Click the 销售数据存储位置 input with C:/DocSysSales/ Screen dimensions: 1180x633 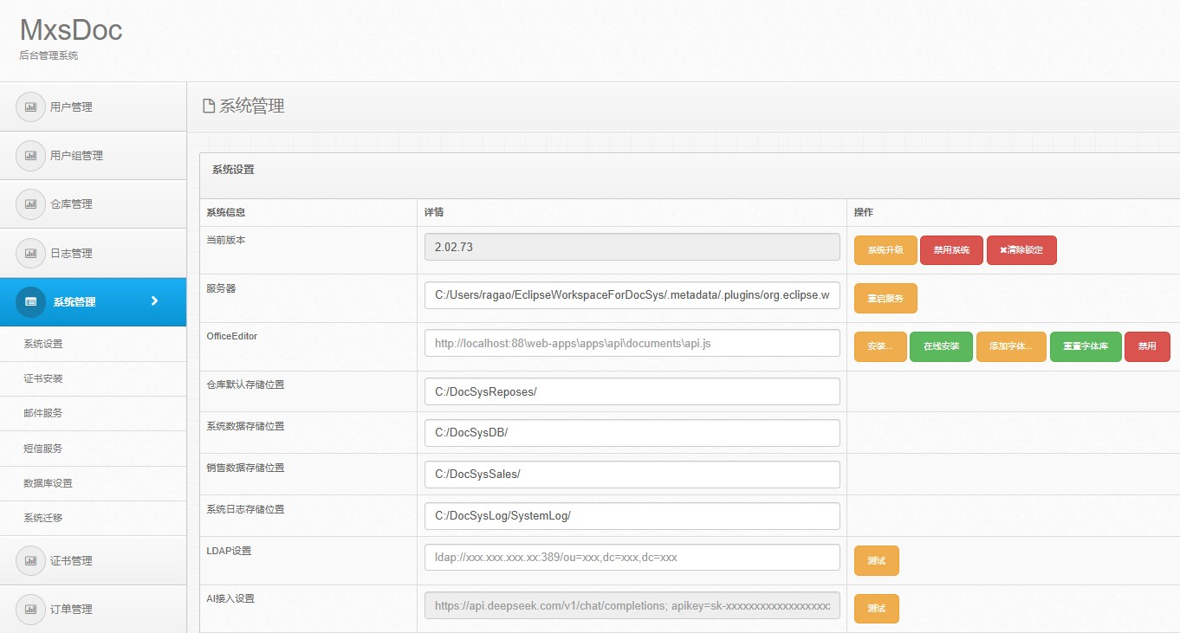(632, 475)
